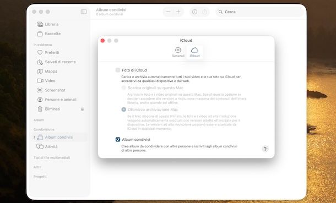Uncheck the Album condivisi checkbox
The height and width of the screenshot is (203, 336).
point(118,140)
